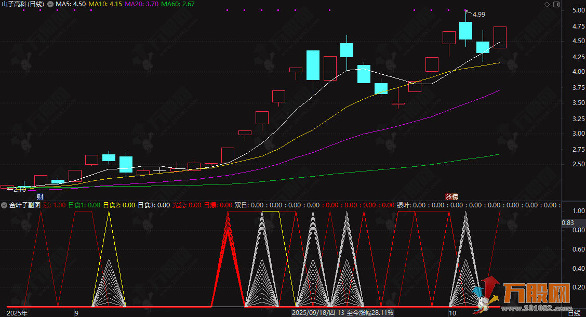Click the MA20 magenta legend label

[142, 4]
